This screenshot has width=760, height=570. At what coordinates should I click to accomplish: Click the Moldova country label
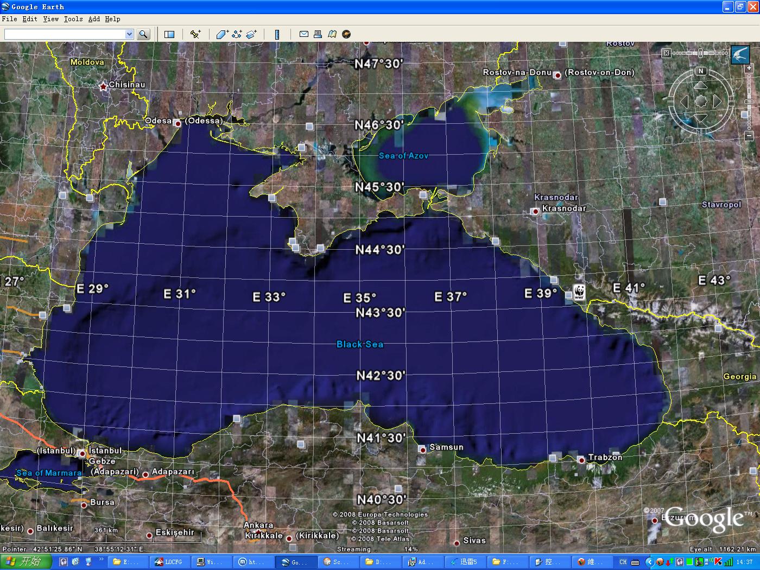tap(87, 62)
